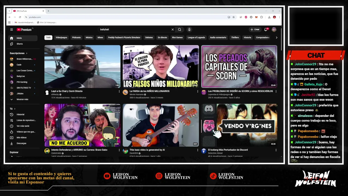
Task: Click the search field containing baitybait
Action: click(x=134, y=29)
